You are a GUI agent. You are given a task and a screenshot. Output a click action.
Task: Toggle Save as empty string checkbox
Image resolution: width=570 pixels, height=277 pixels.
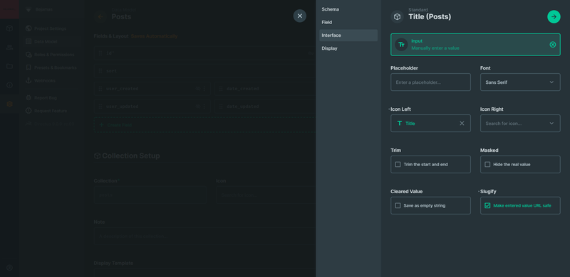[x=398, y=205]
